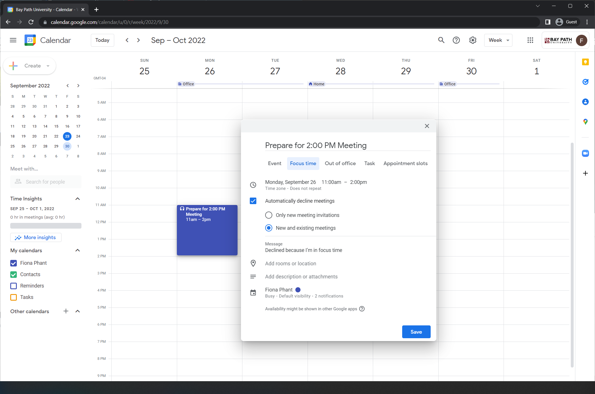Open the Tasks side panel icon
This screenshot has height=394, width=595.
point(585,82)
